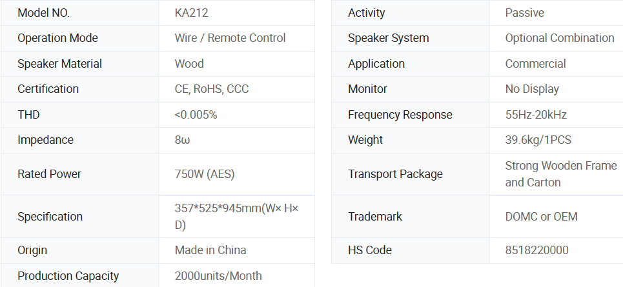The image size is (623, 287).
Task: Click the Wire / Remote Control value
Action: coord(230,38)
